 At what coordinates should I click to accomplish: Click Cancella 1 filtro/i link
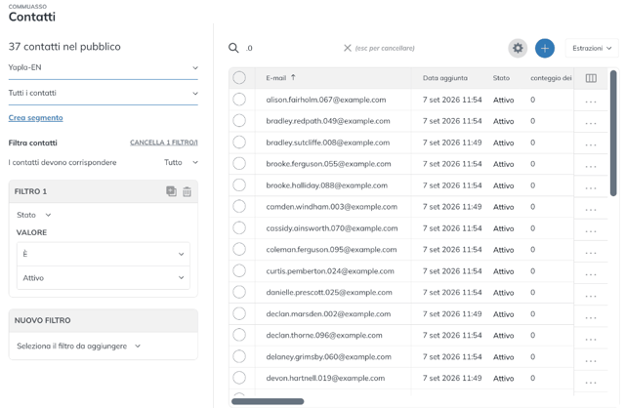164,143
